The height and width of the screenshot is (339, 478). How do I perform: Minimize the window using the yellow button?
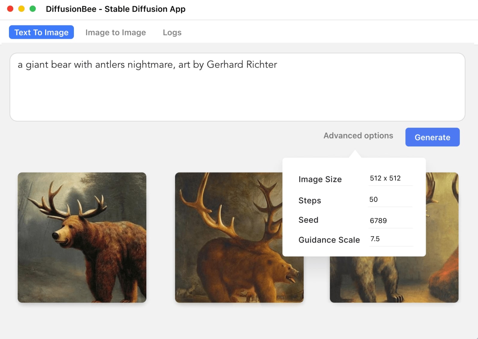(22, 9)
